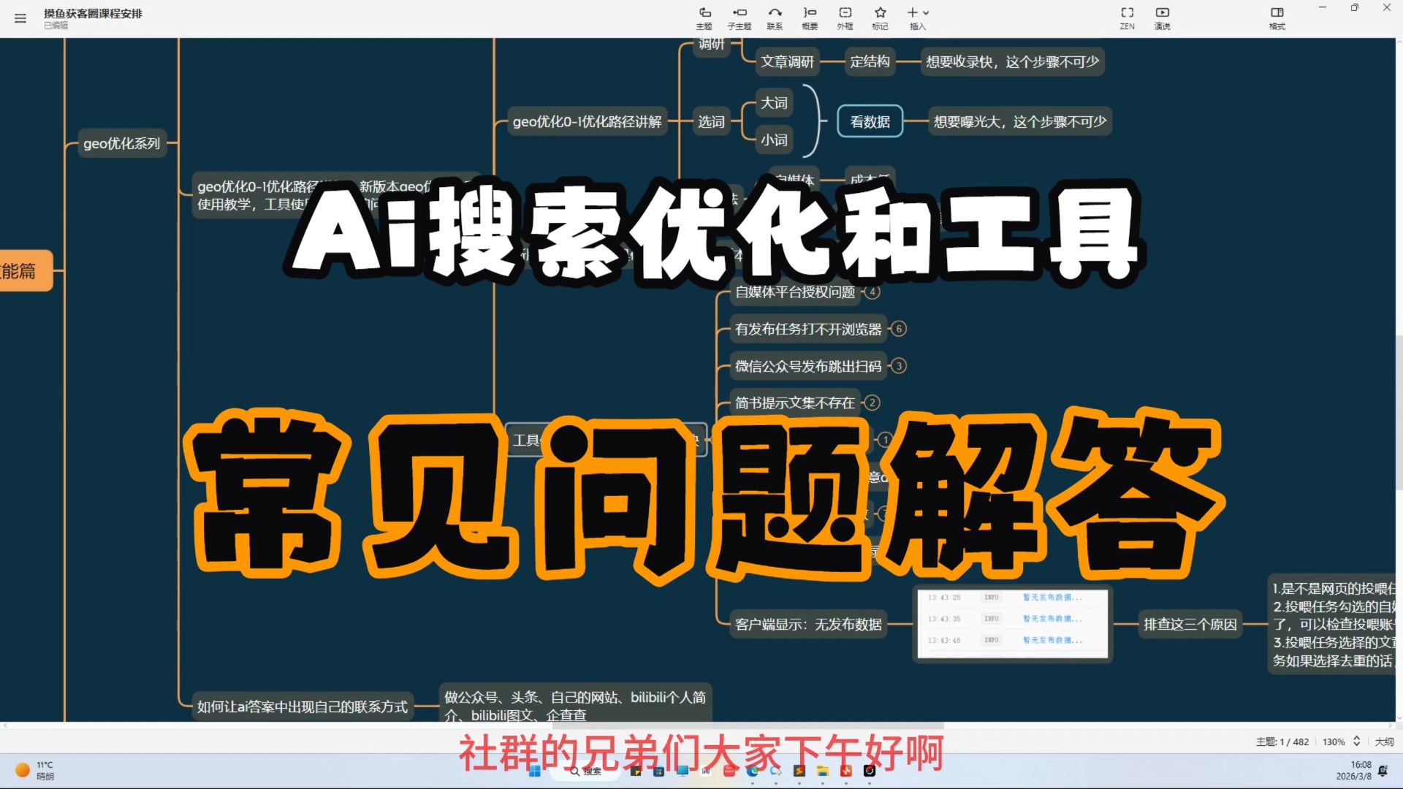The width and height of the screenshot is (1403, 789).
Task: Select the 客户端显示：无发布数据 node
Action: point(808,624)
